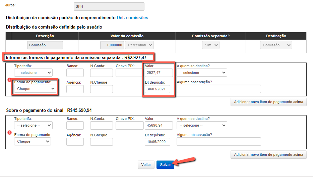Screen dimensions: 313x177
Task: Expand Tipo tarifa dropdown in sinal section
Action: click(33, 125)
